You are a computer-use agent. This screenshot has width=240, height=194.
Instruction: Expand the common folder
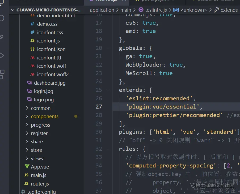(x=27, y=108)
